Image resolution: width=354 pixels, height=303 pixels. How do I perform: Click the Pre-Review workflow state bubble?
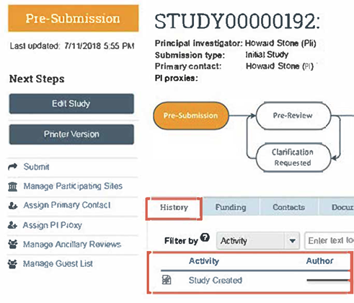(x=293, y=115)
